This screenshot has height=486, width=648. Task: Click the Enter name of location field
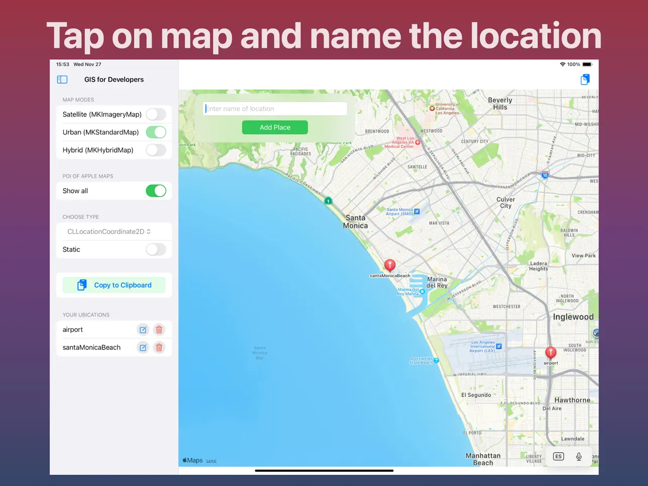275,108
